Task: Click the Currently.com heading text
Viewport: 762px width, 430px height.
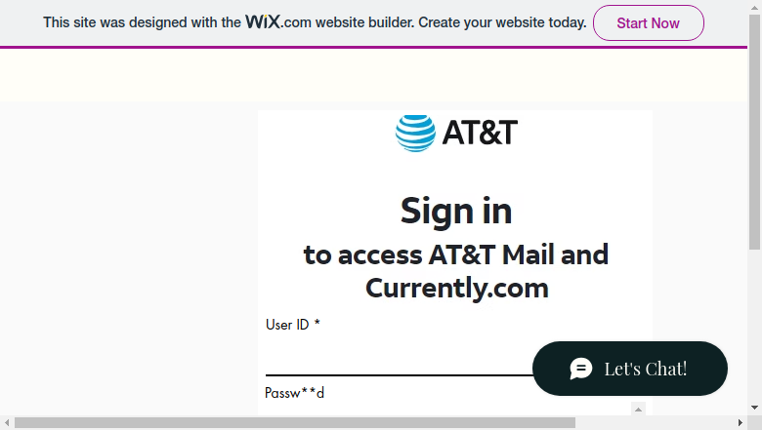Action: [x=457, y=288]
